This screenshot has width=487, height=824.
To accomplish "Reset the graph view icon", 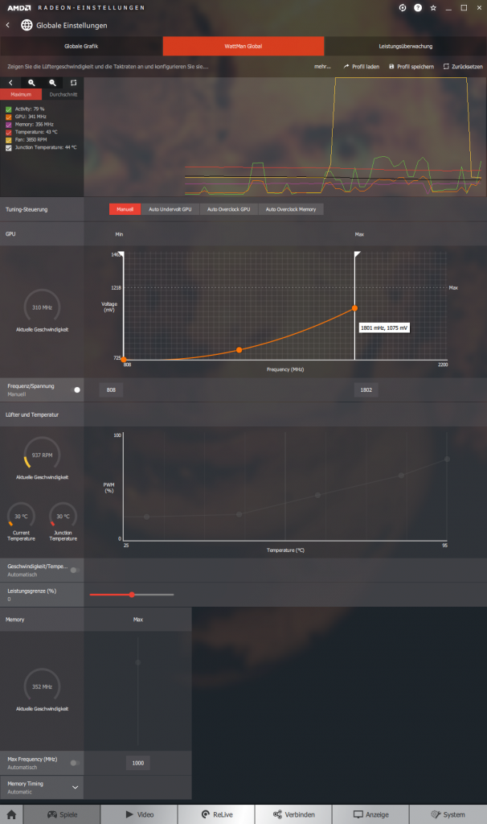I will 73,83.
